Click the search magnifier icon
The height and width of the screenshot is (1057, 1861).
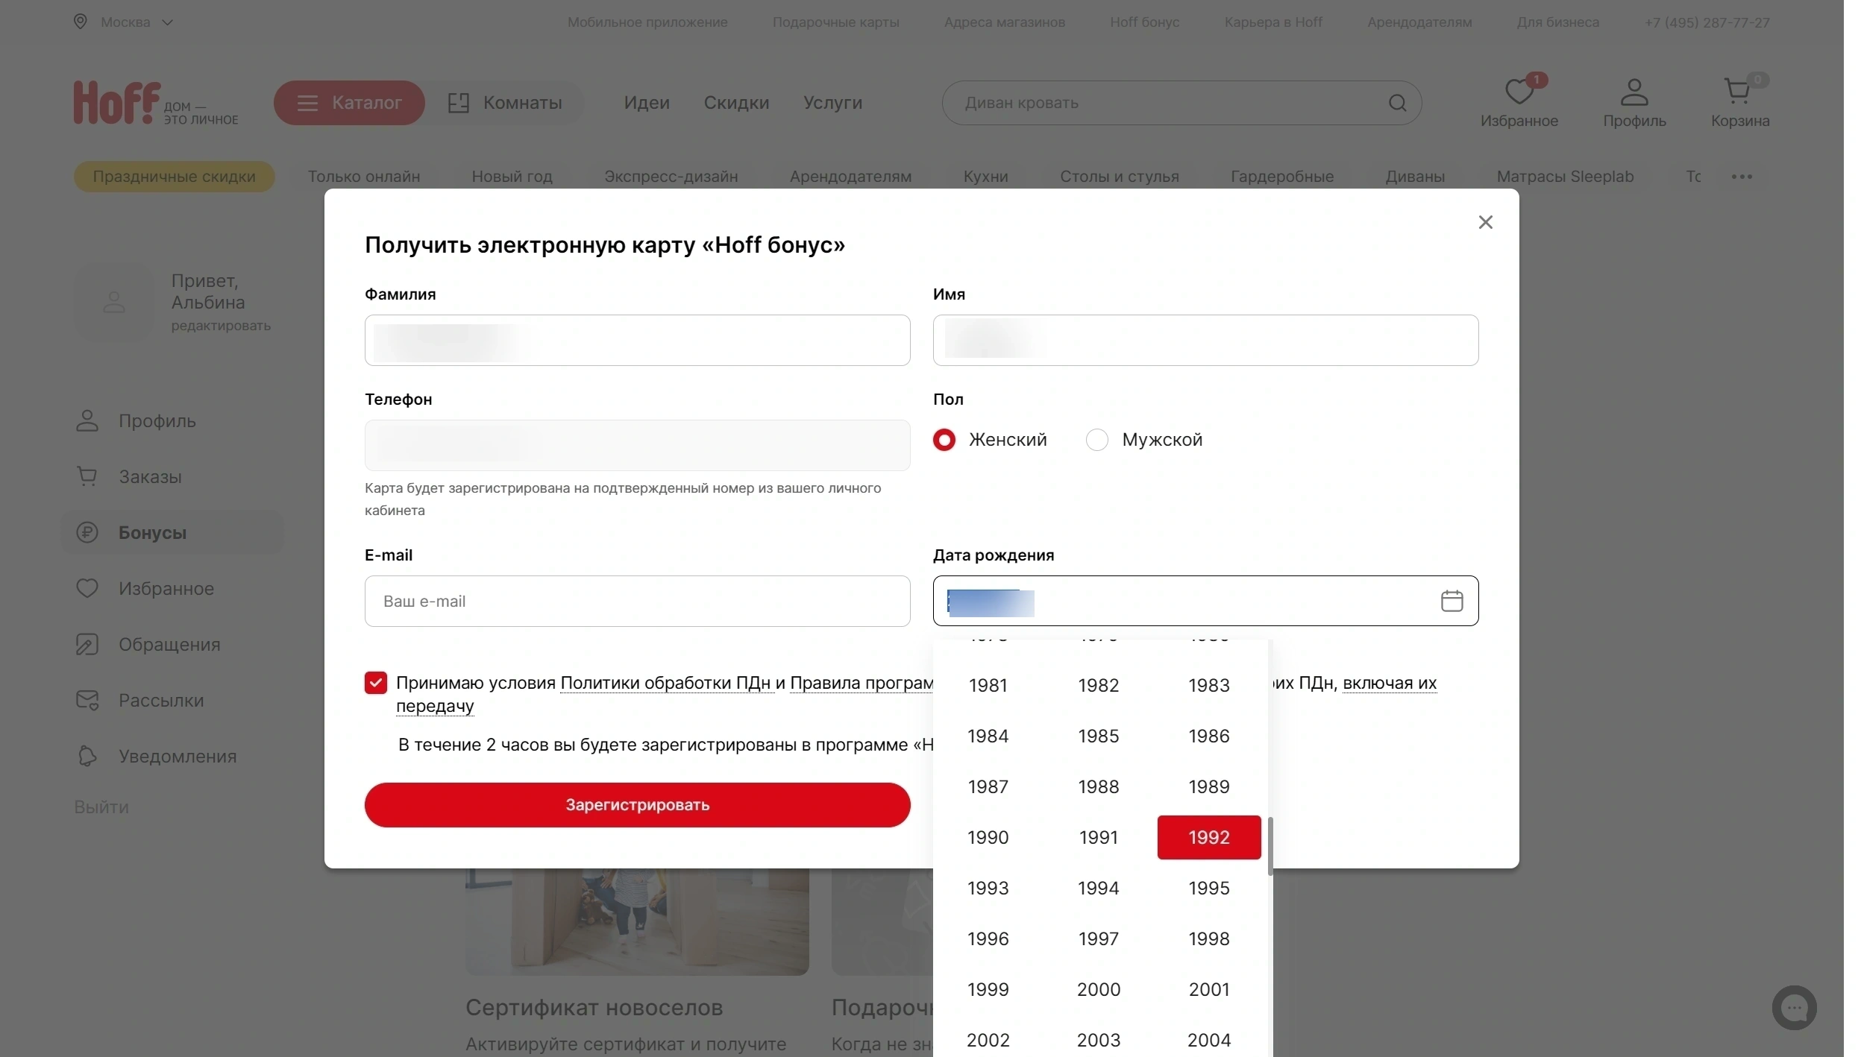point(1397,103)
